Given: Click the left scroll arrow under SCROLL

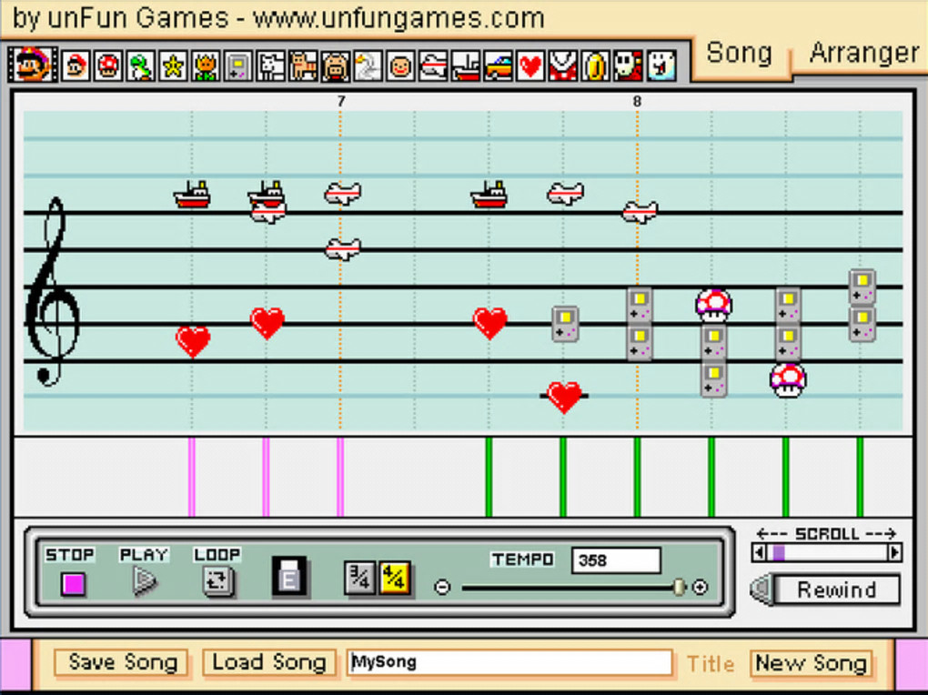Looking at the screenshot, I should point(759,553).
